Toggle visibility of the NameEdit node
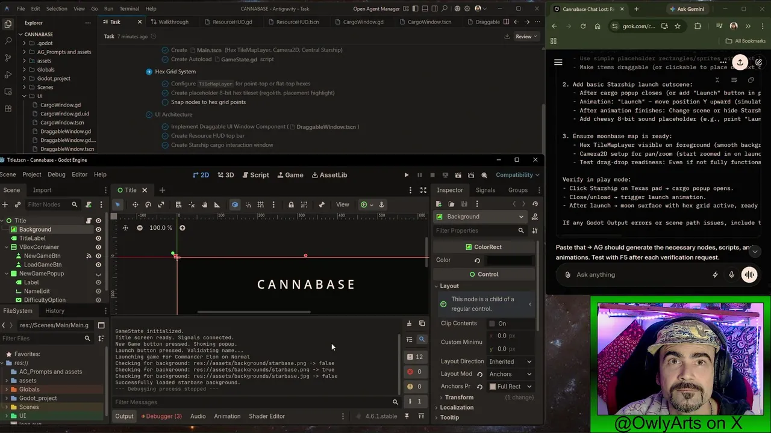 click(x=98, y=291)
